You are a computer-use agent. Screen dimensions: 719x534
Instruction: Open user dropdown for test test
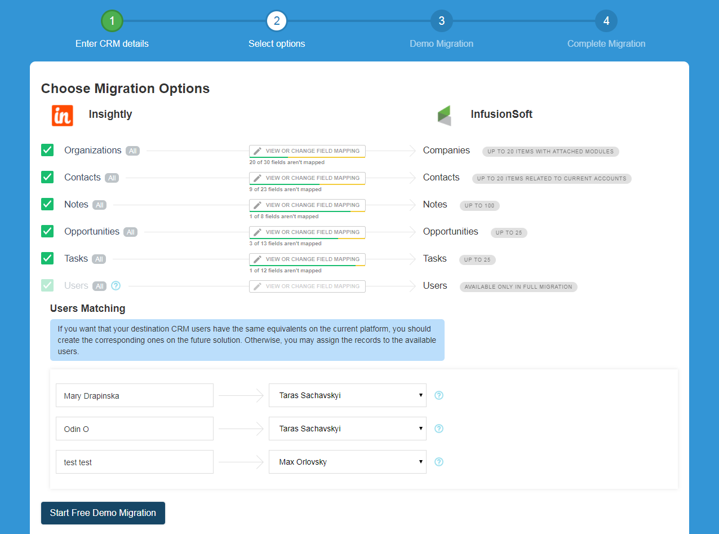pos(348,462)
